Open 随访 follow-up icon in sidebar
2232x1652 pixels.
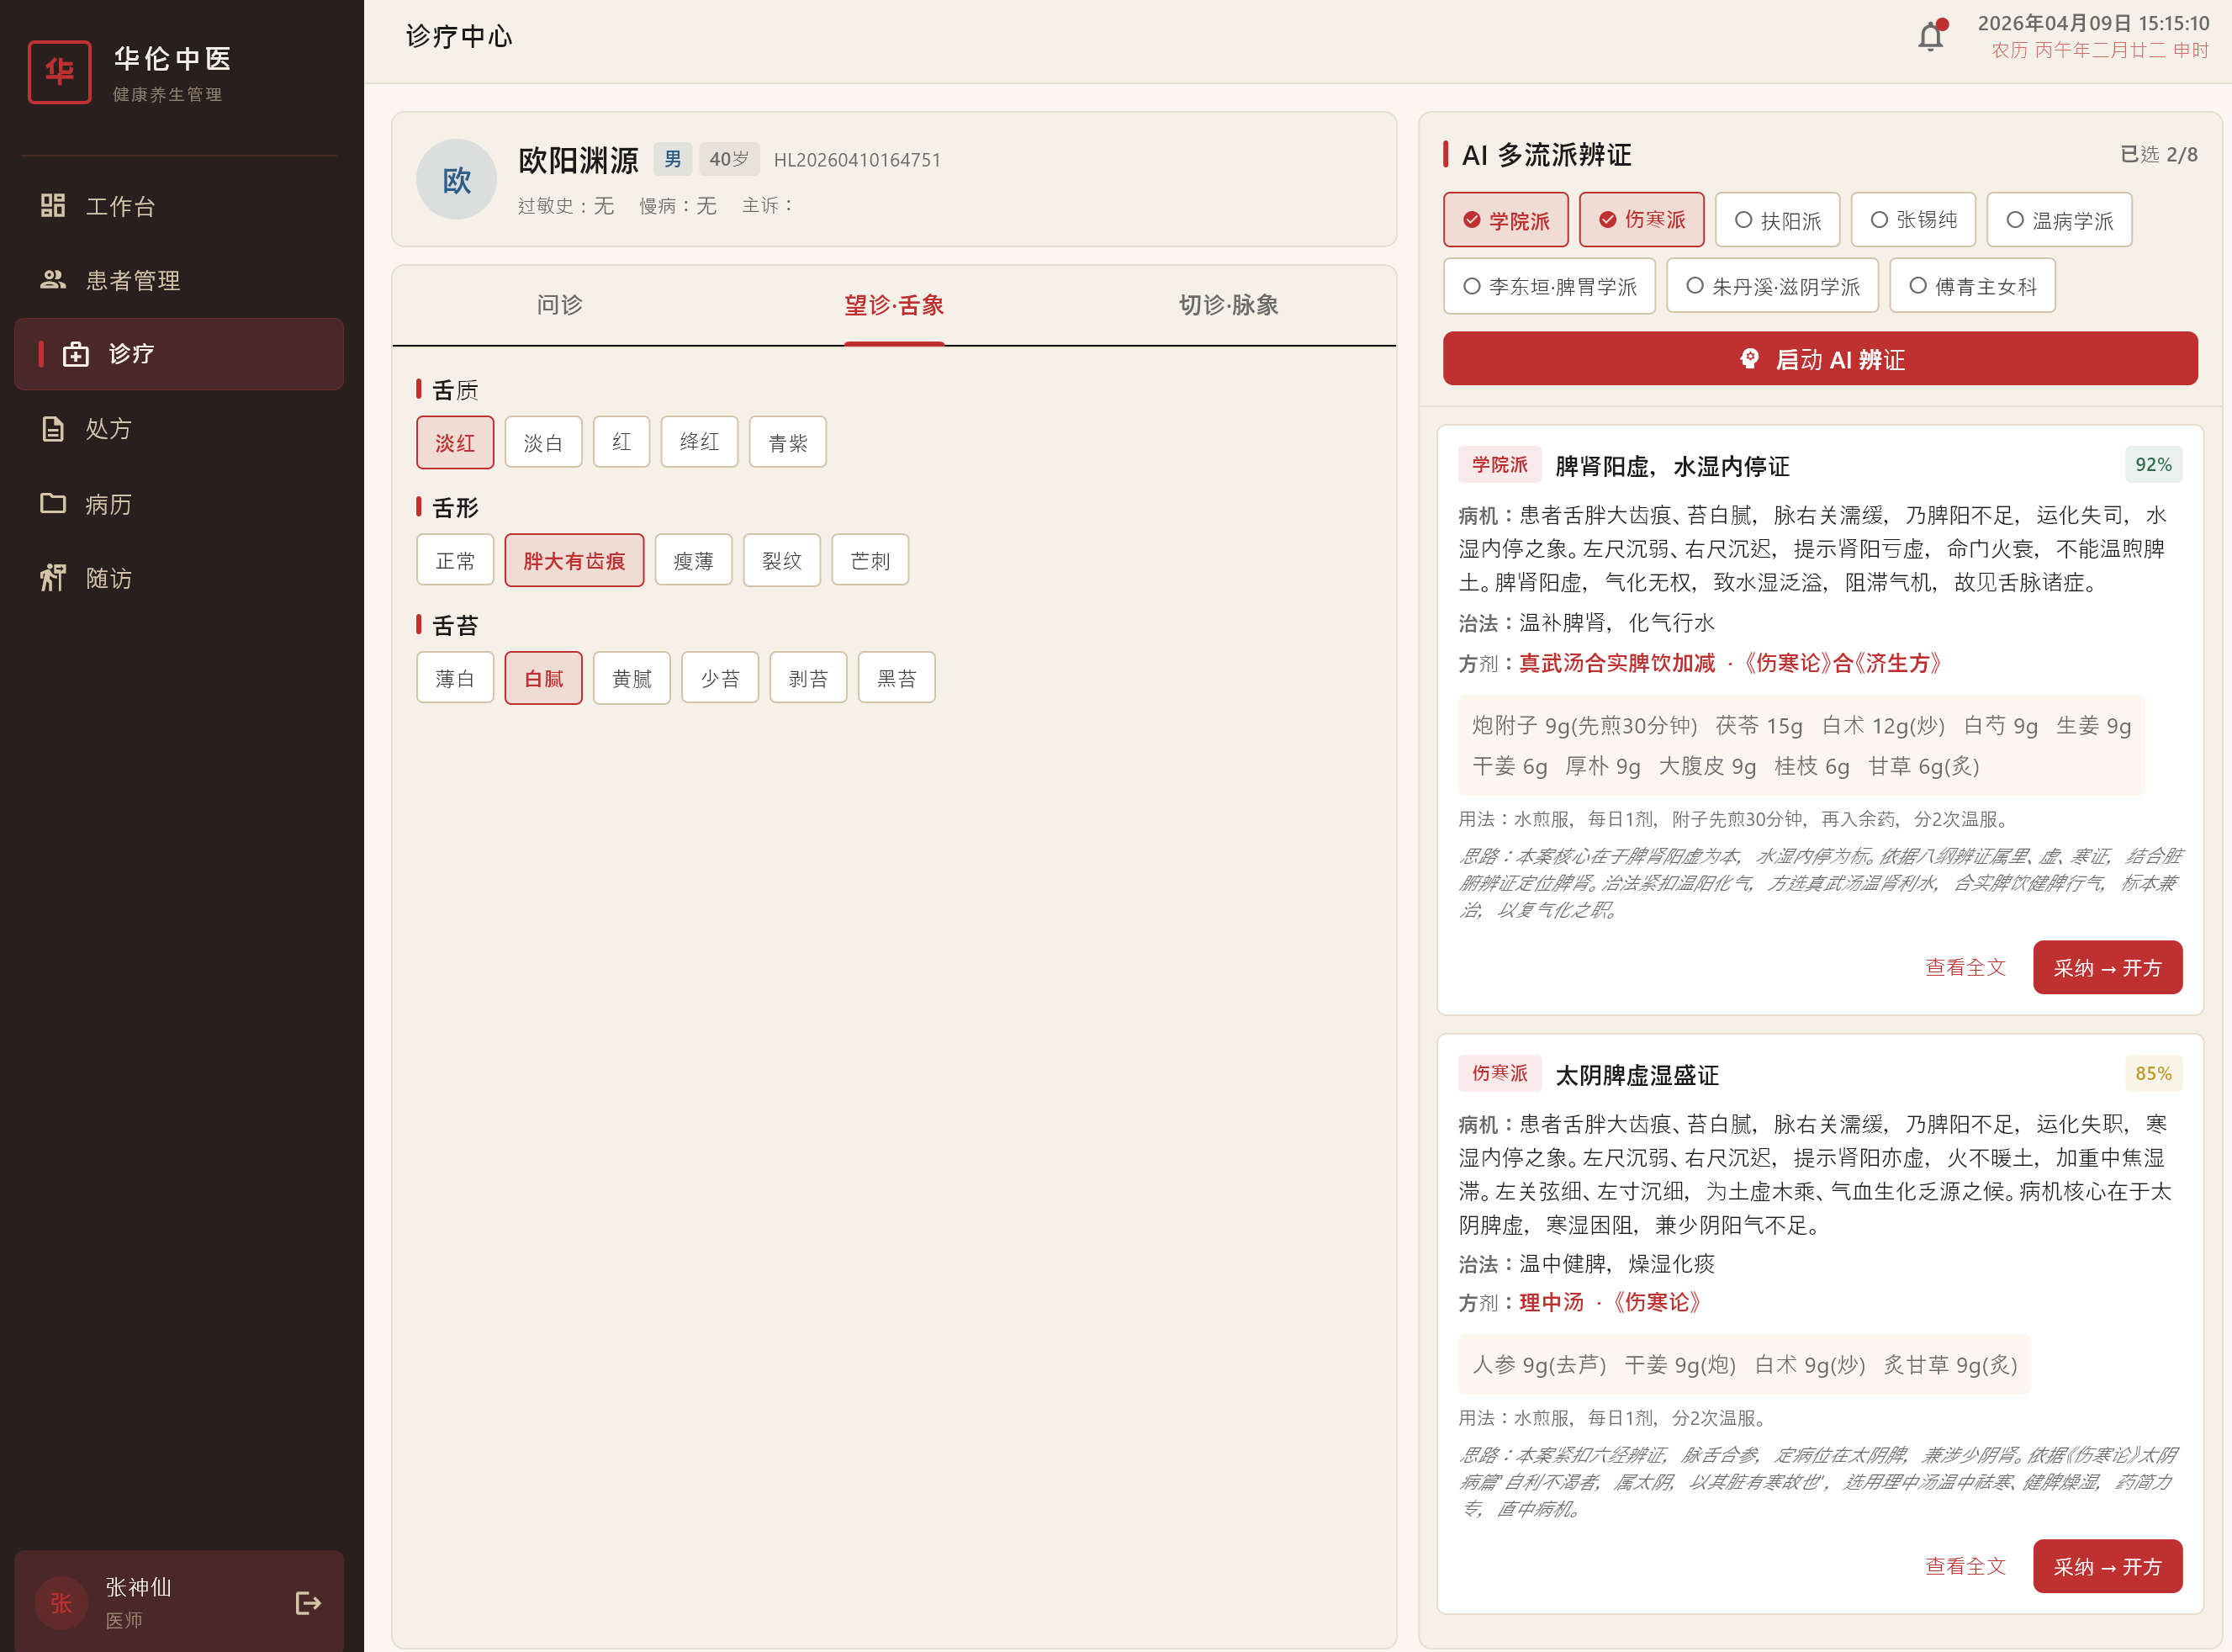52,578
